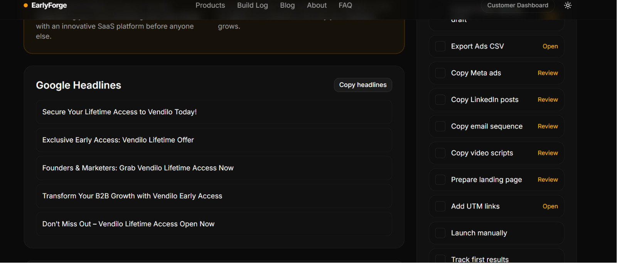Click Review next to Prepare landing page
The width and height of the screenshot is (617, 264).
[548, 180]
